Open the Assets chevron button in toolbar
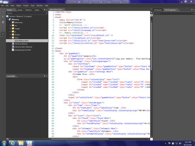This screenshot has height=146, width=195. coord(3,34)
